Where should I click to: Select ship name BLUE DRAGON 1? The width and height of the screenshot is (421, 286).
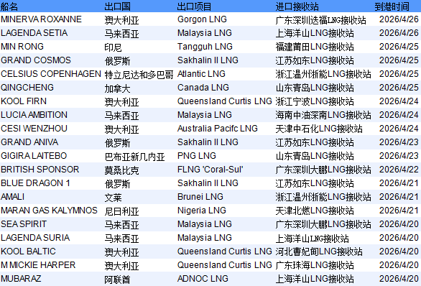[35, 183]
